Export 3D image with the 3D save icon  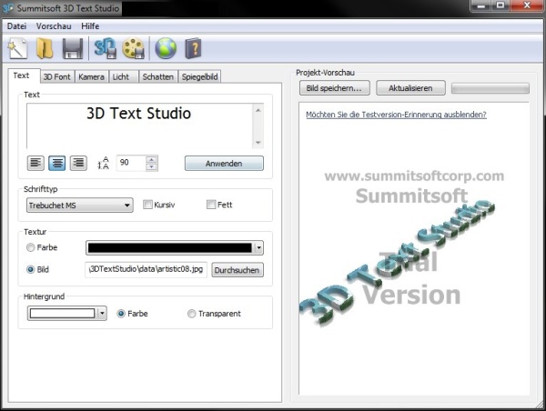[x=106, y=49]
